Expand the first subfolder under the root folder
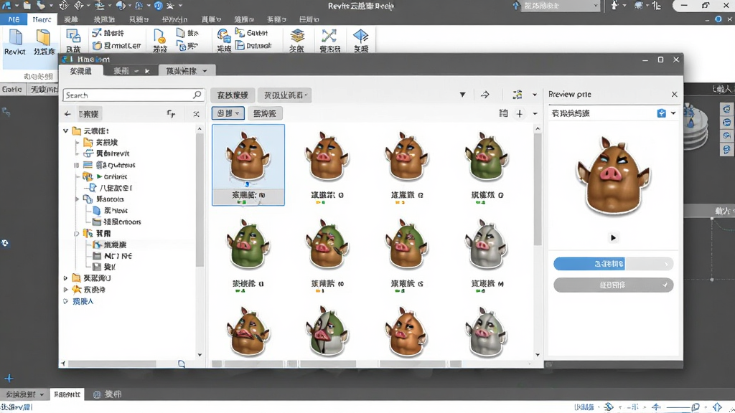The width and height of the screenshot is (735, 413). [x=78, y=142]
